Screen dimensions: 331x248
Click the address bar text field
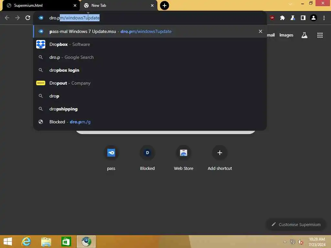coord(150,18)
